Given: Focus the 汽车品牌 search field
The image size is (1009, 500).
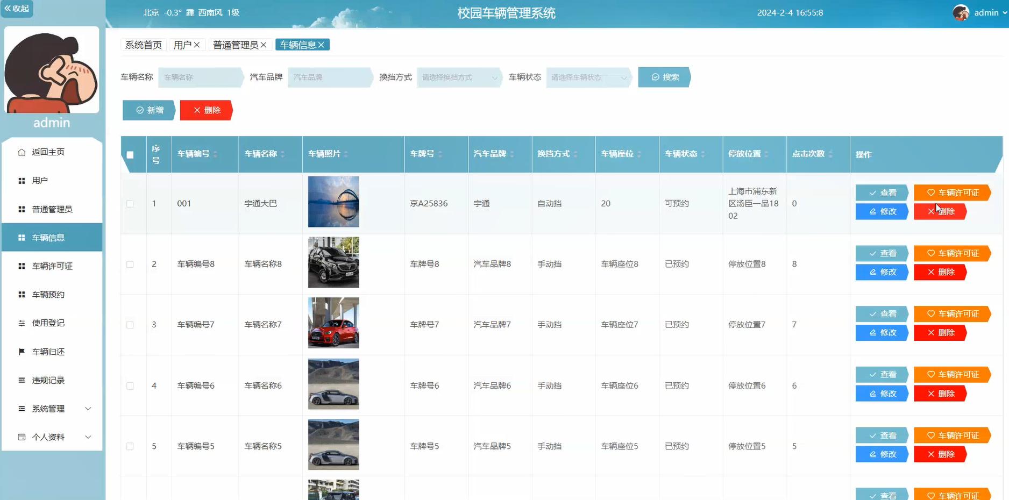Looking at the screenshot, I should (330, 77).
